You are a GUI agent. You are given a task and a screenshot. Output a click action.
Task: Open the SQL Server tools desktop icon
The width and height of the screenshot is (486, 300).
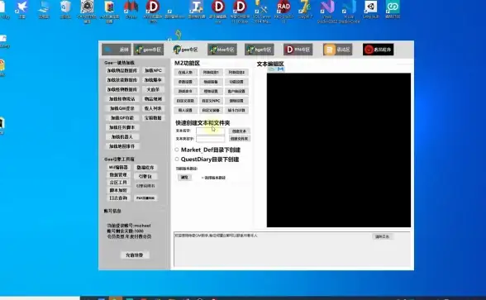point(261,12)
